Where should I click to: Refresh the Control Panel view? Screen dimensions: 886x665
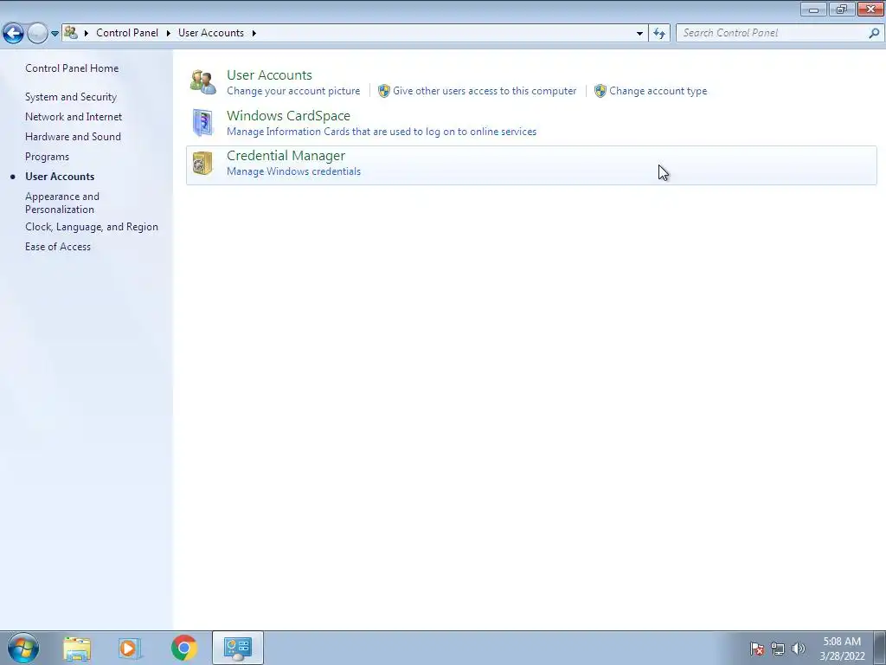click(658, 34)
